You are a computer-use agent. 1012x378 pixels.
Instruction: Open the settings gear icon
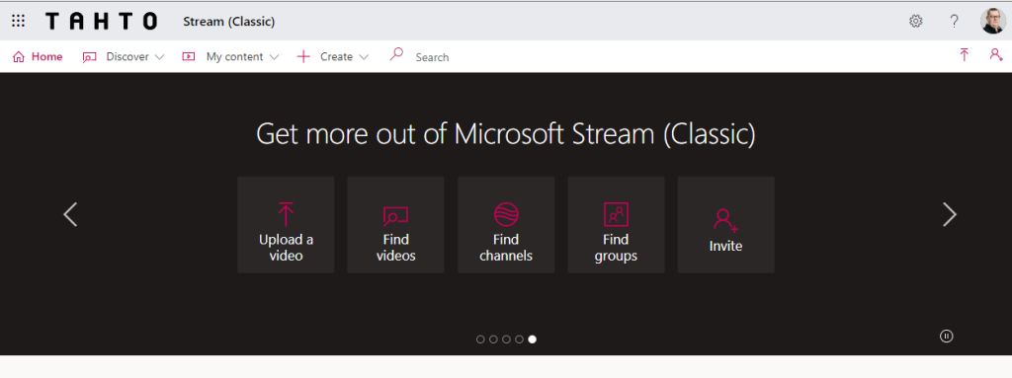pos(915,22)
